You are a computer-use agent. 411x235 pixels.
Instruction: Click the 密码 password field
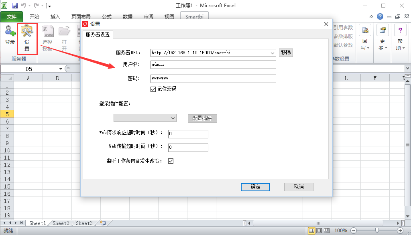[x=213, y=79]
